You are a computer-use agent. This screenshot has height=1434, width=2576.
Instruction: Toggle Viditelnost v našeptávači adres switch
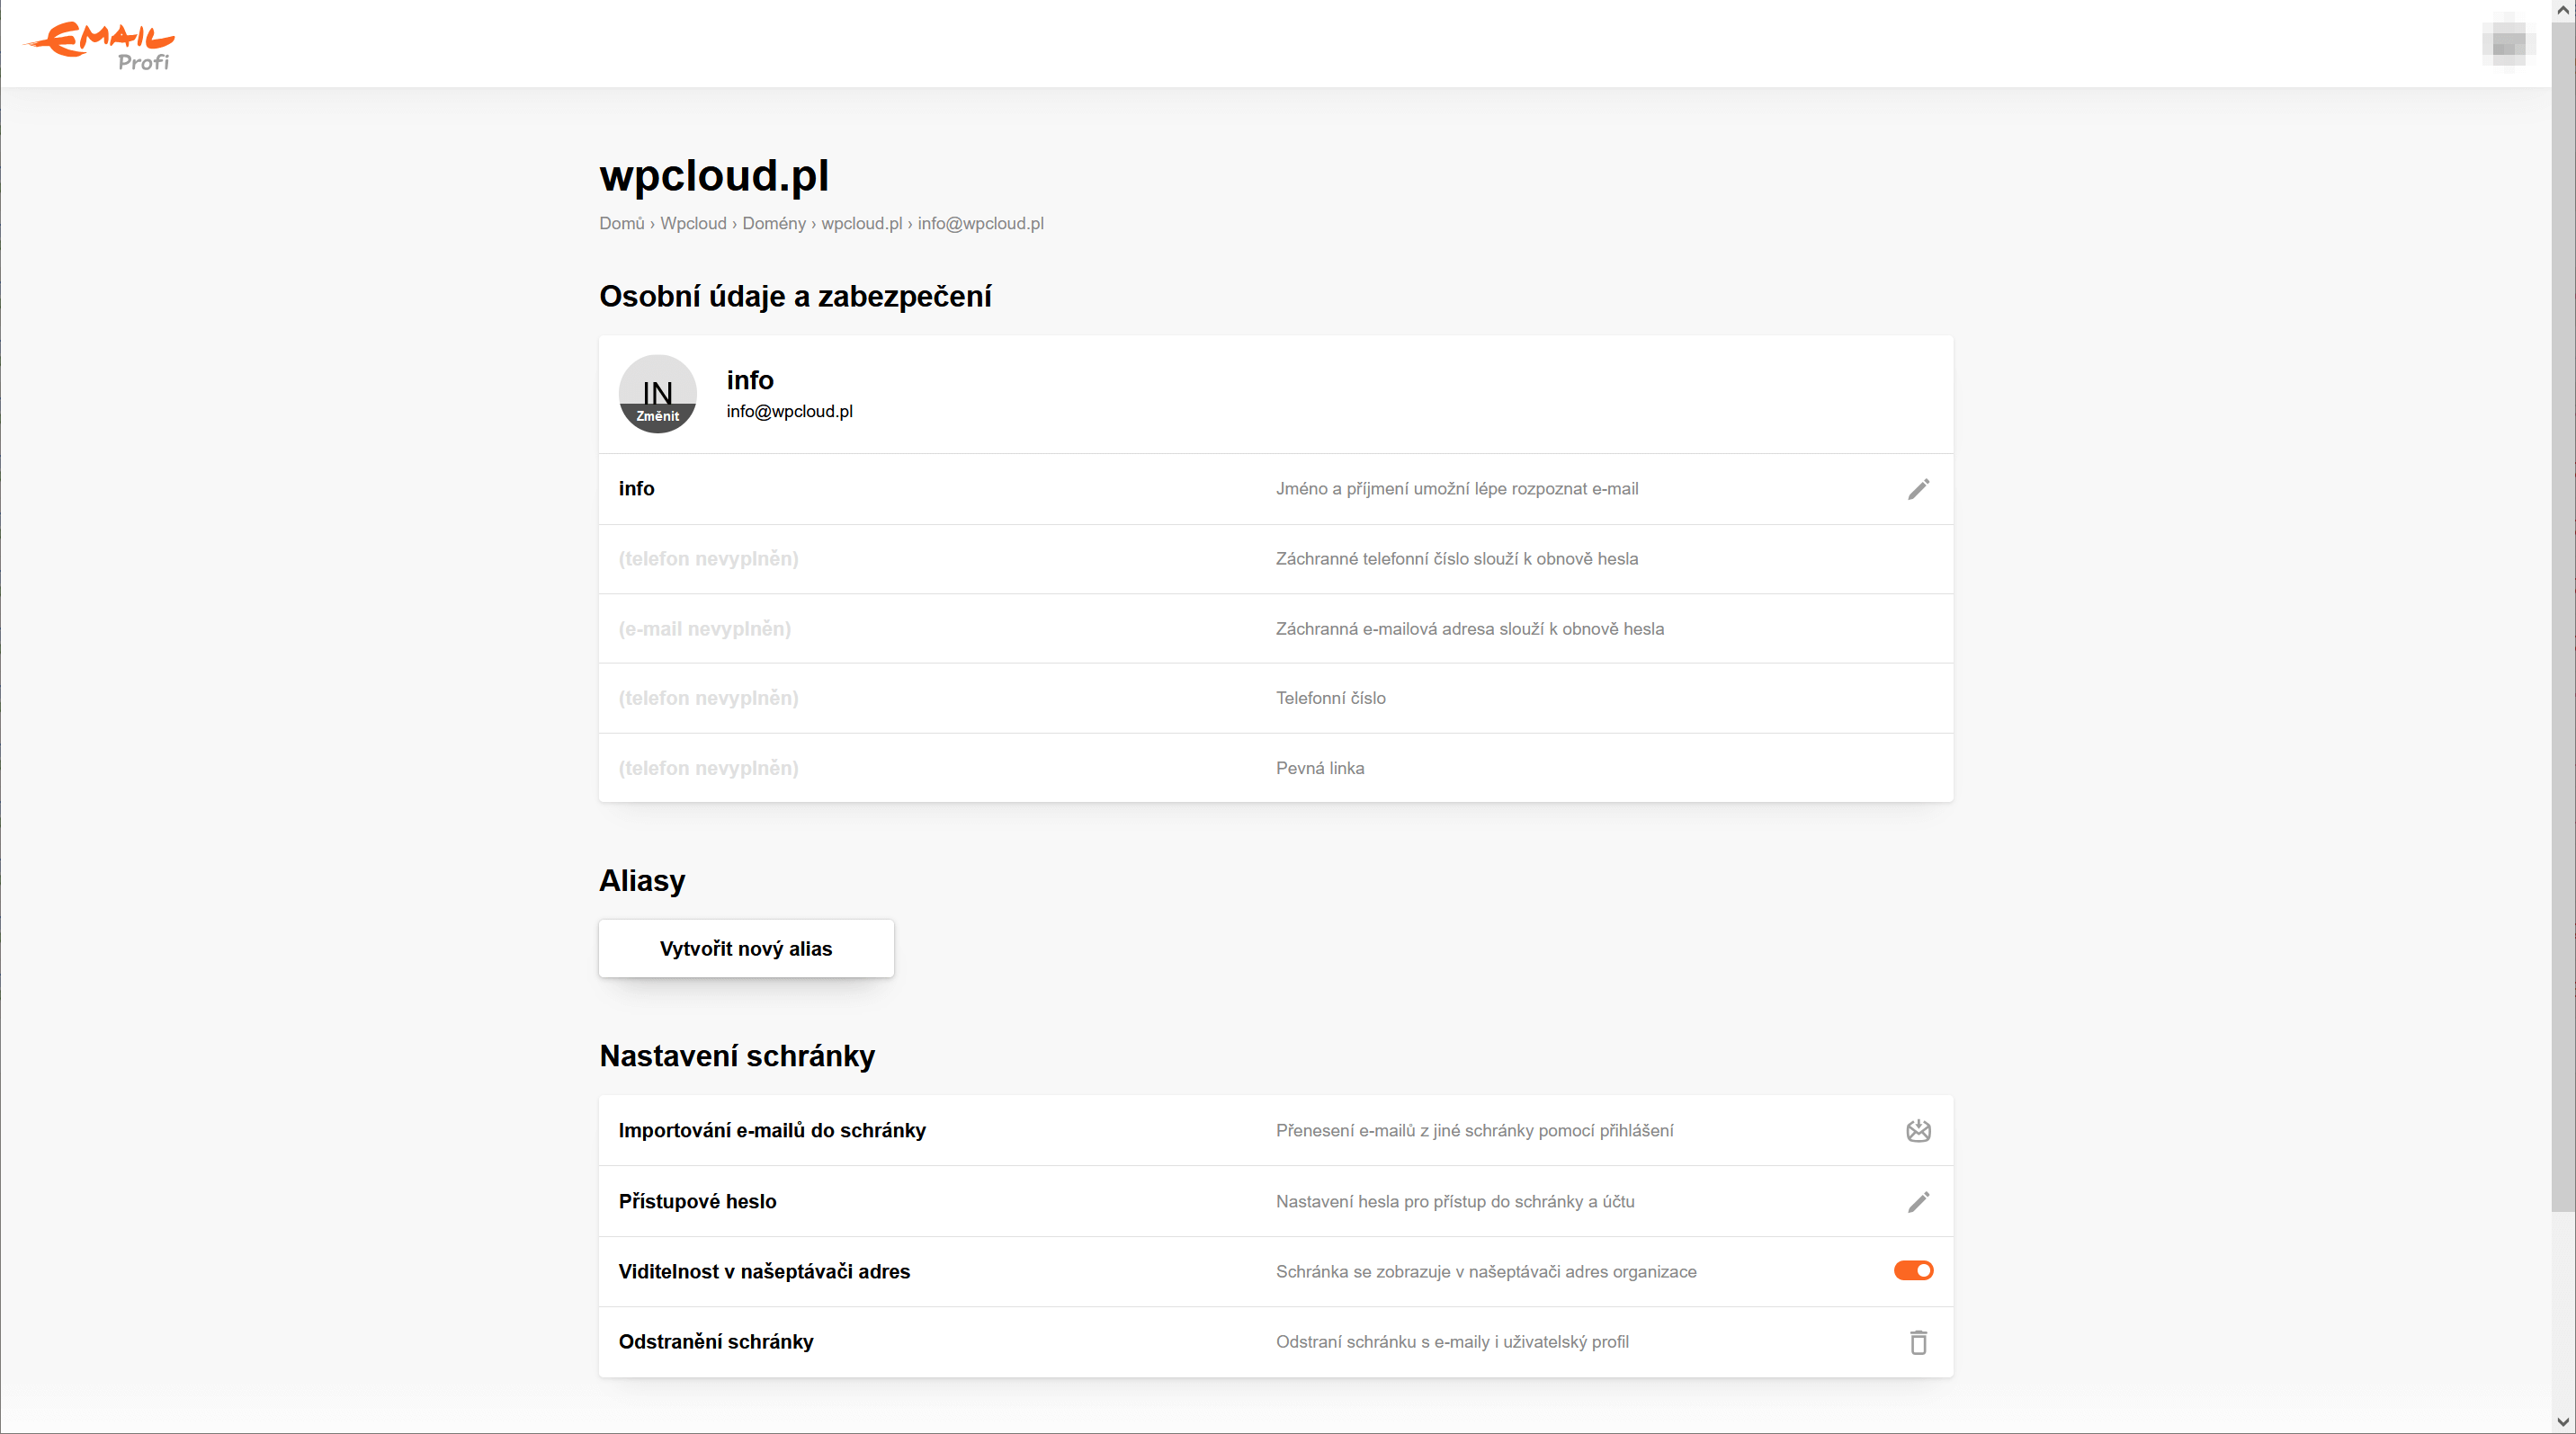1913,1270
